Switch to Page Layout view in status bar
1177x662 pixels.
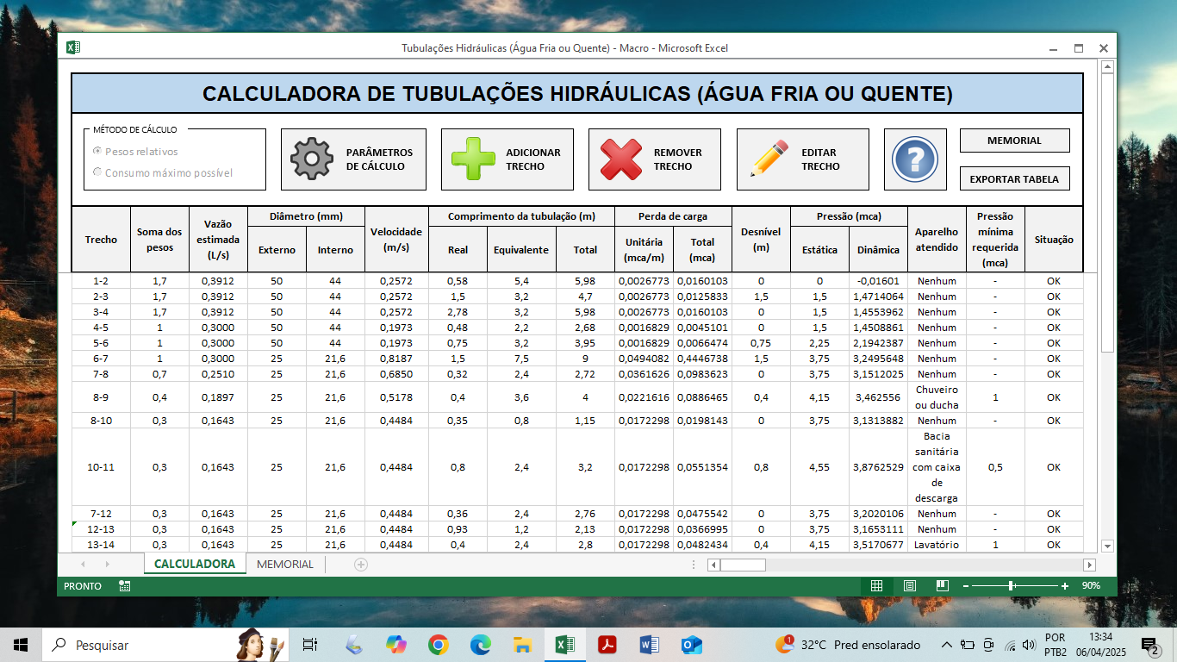tap(909, 586)
